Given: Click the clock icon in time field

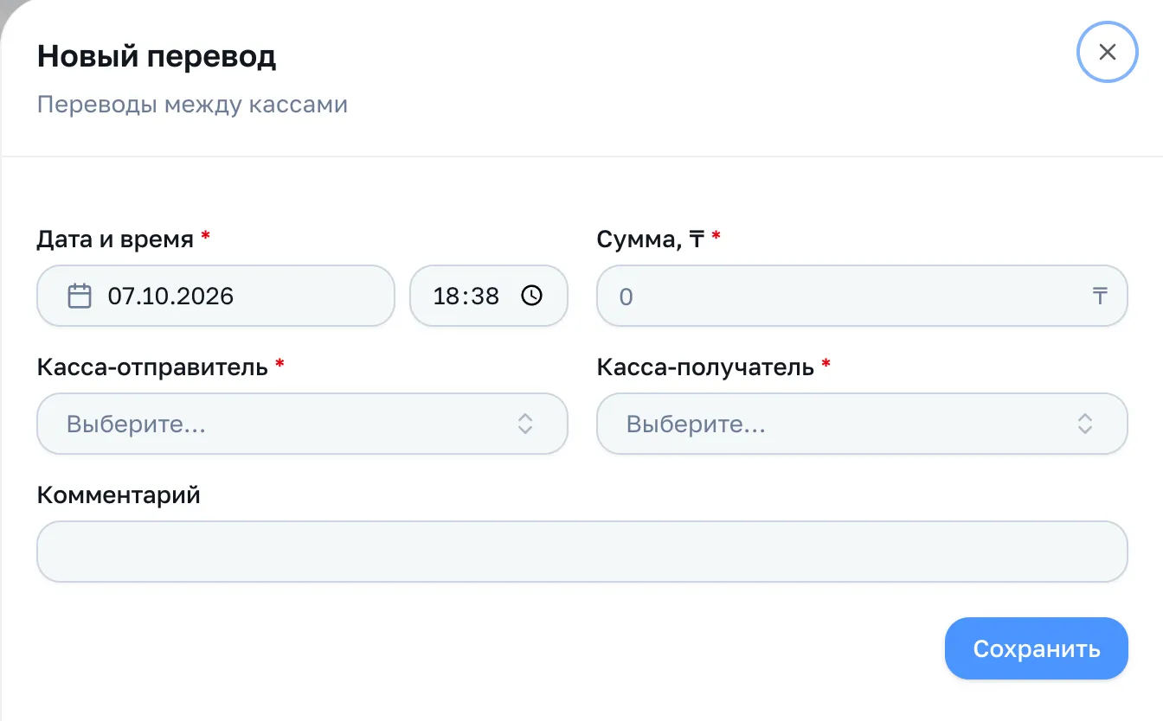Looking at the screenshot, I should point(531,296).
